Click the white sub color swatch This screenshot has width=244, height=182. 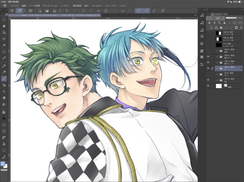tap(6, 166)
